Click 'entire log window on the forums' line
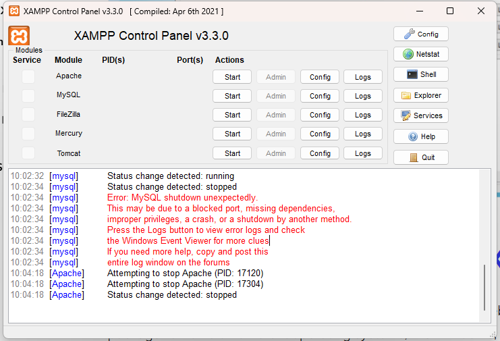 [169, 262]
